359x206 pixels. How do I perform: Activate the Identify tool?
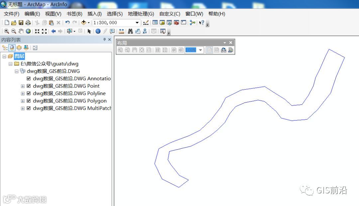tap(98, 31)
